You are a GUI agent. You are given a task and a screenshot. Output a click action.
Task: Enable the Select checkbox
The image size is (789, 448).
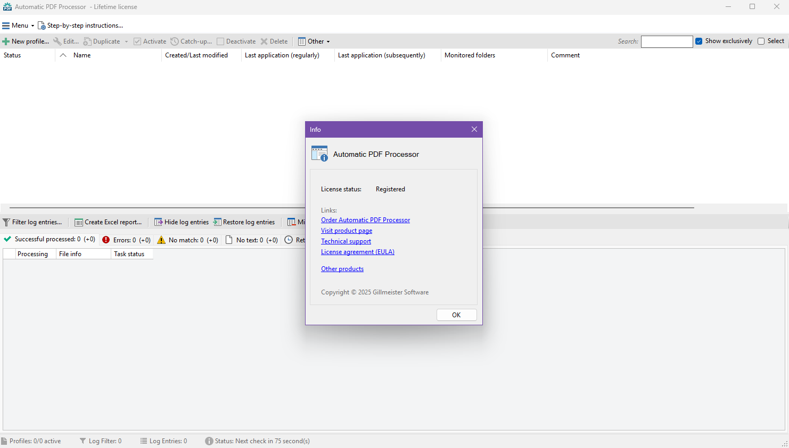(761, 41)
